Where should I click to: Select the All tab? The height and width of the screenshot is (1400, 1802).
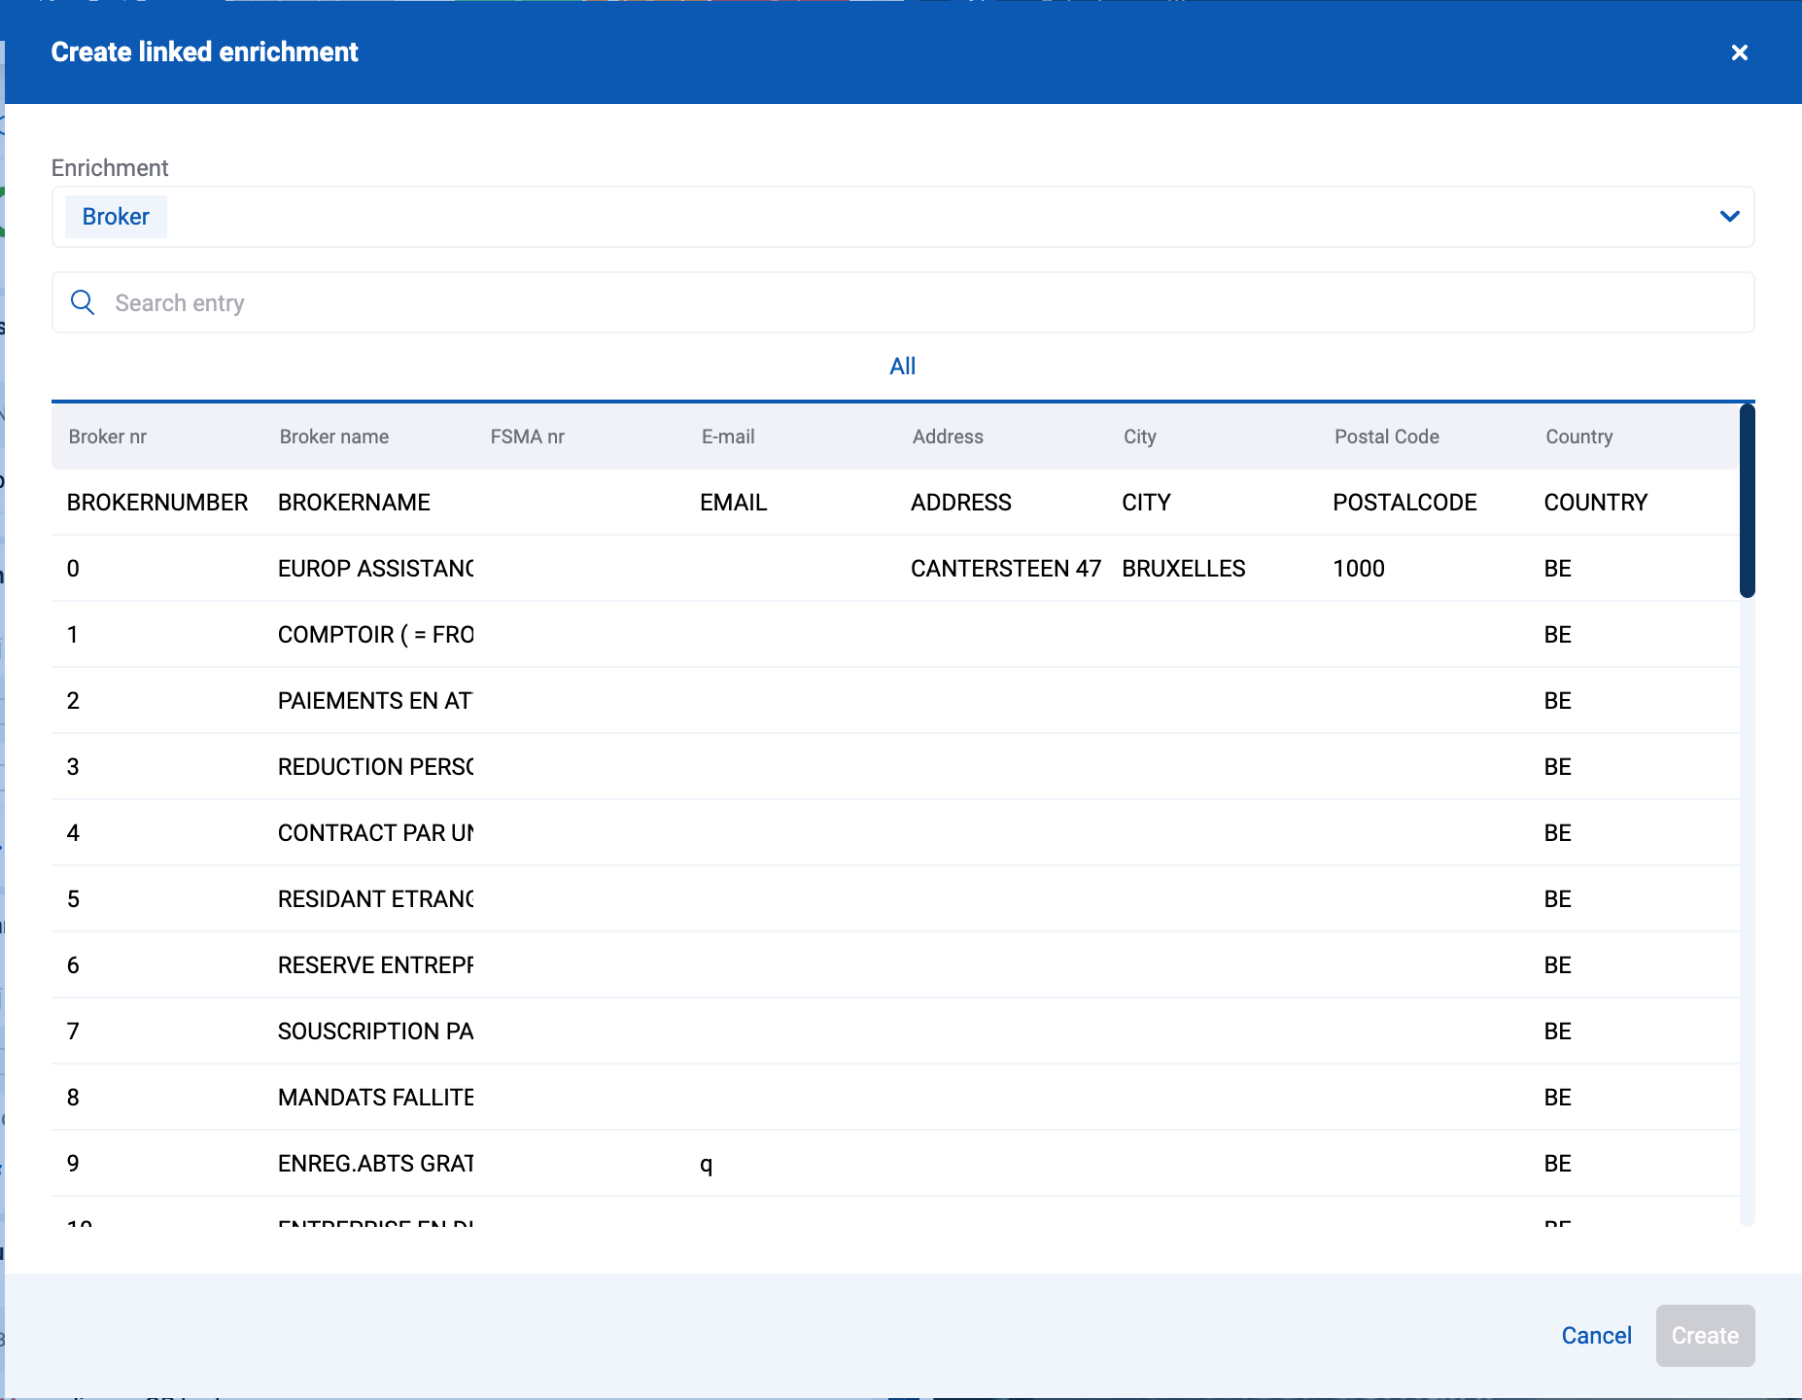click(903, 367)
